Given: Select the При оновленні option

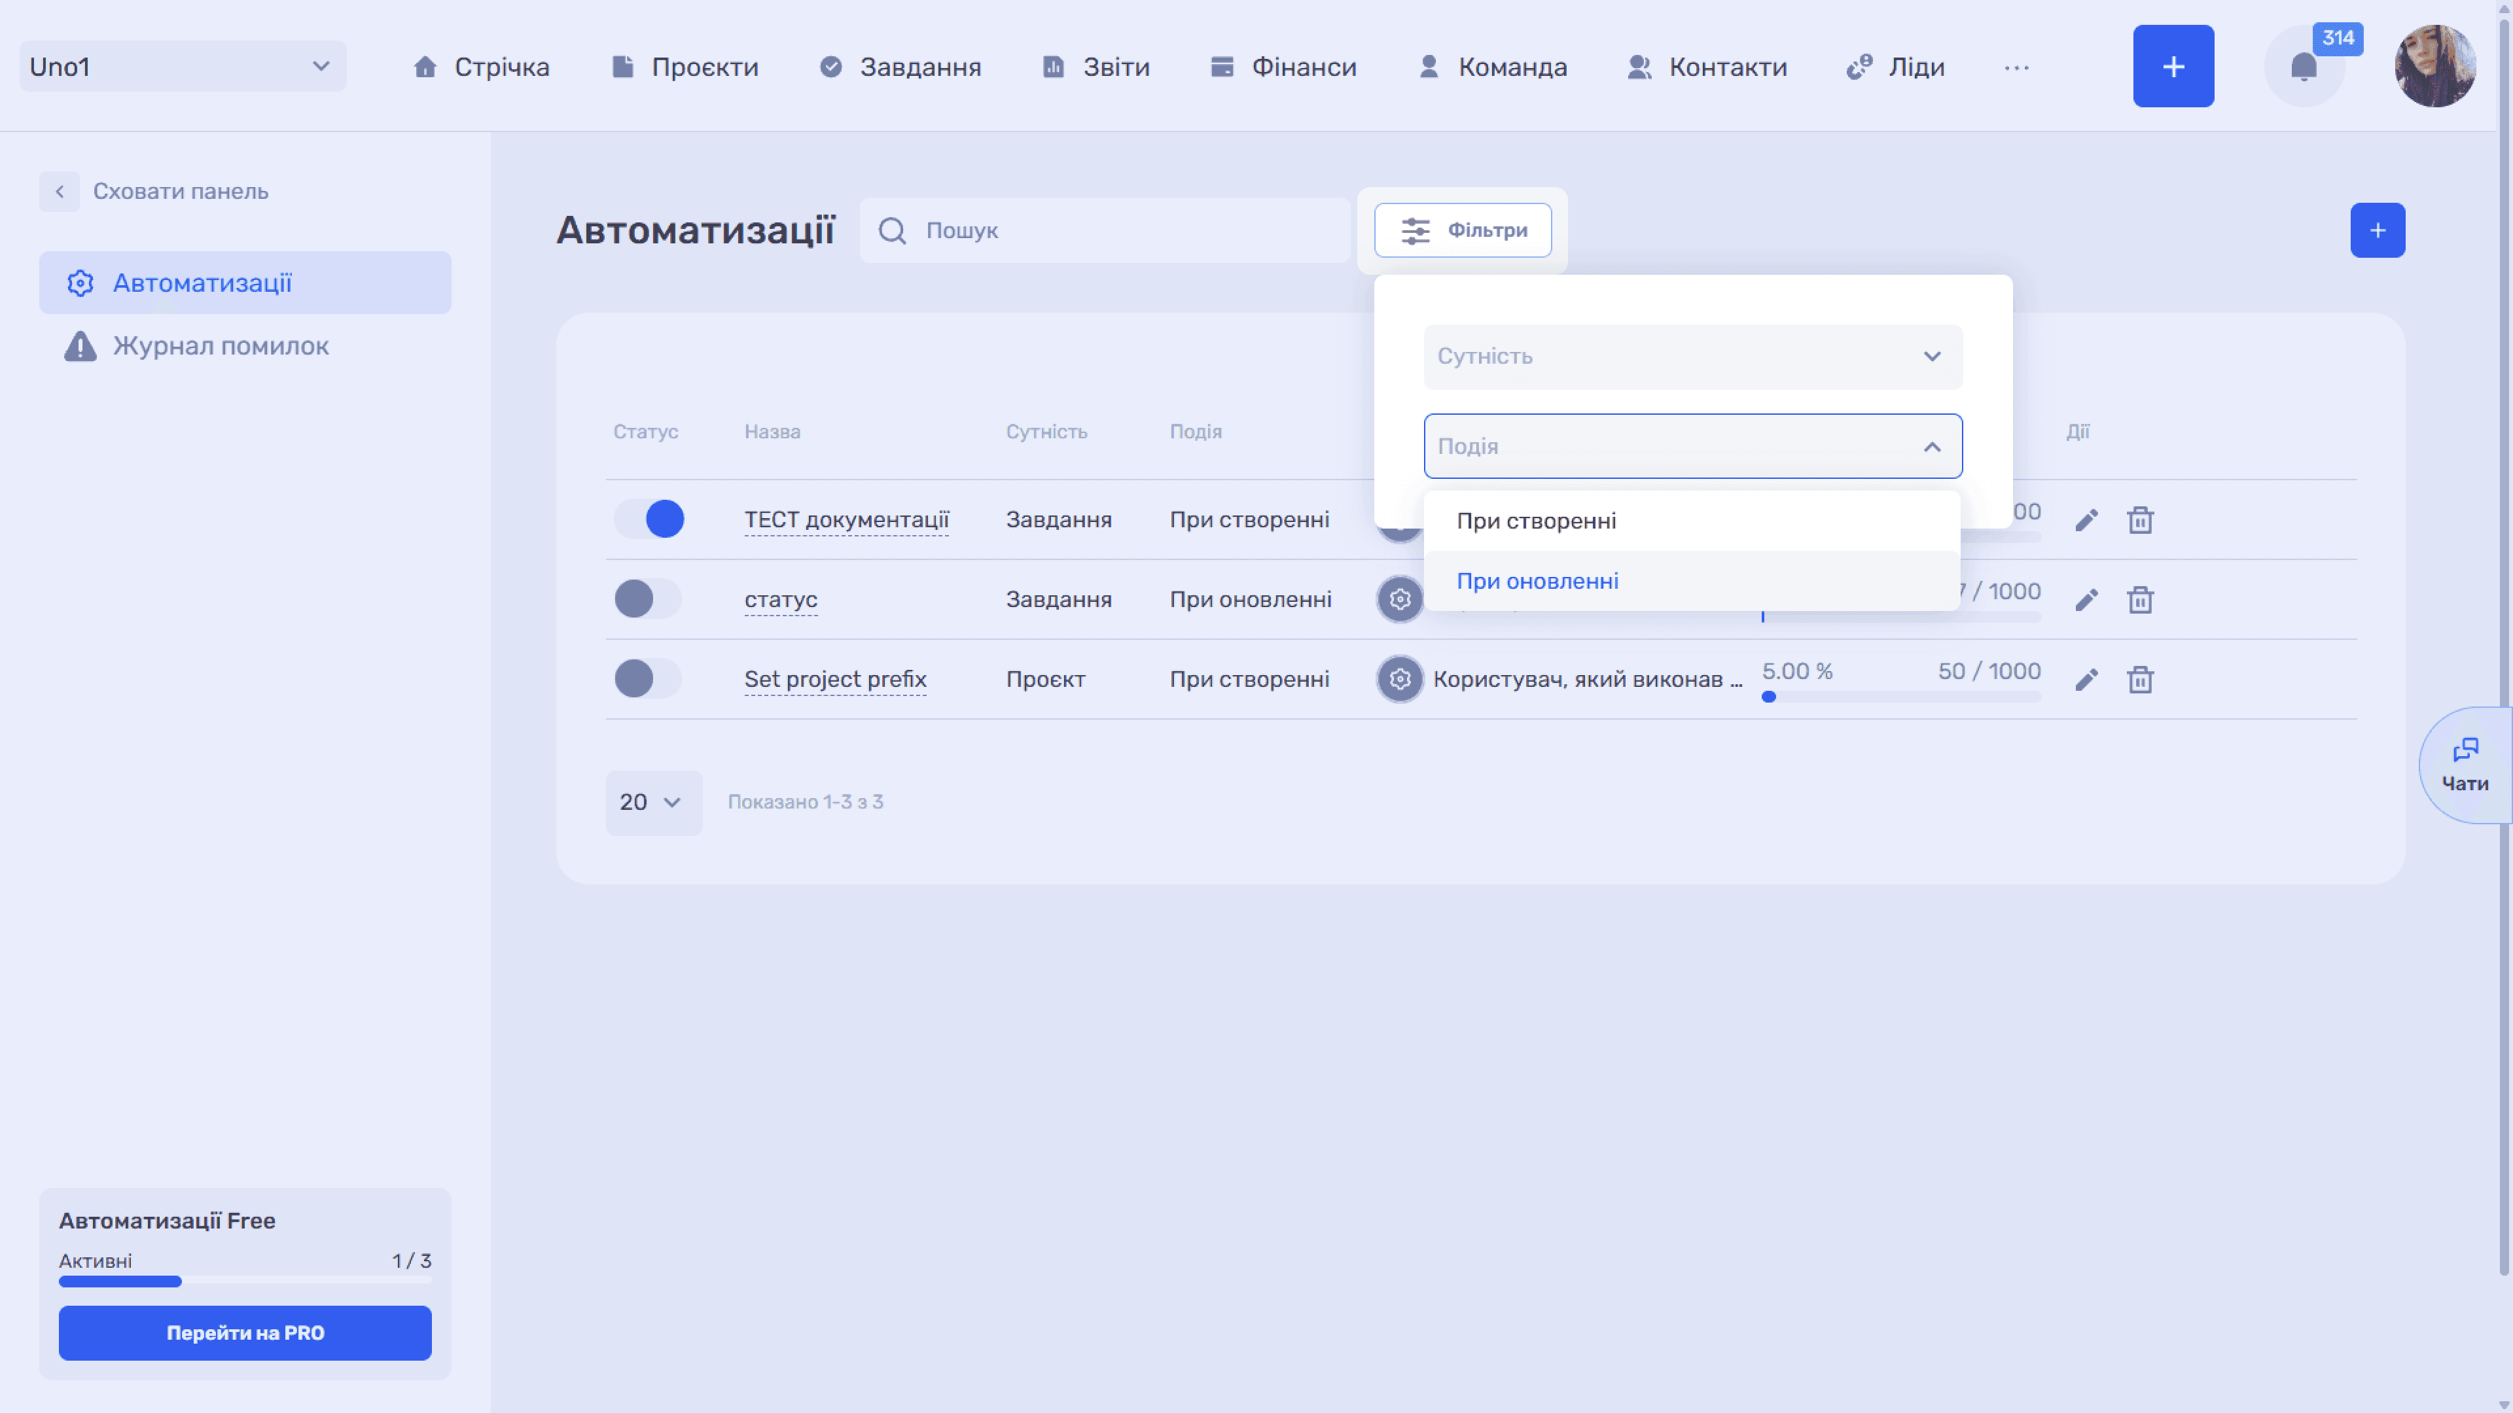Looking at the screenshot, I should click(1692, 581).
